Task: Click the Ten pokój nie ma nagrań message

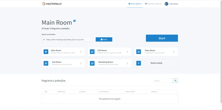Action: coord(110,99)
